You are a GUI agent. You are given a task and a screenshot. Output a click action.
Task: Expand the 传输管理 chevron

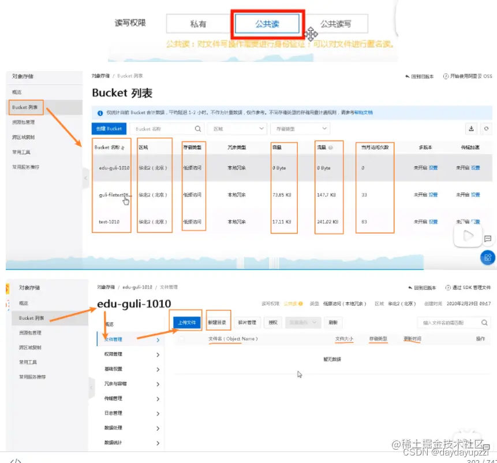click(158, 399)
